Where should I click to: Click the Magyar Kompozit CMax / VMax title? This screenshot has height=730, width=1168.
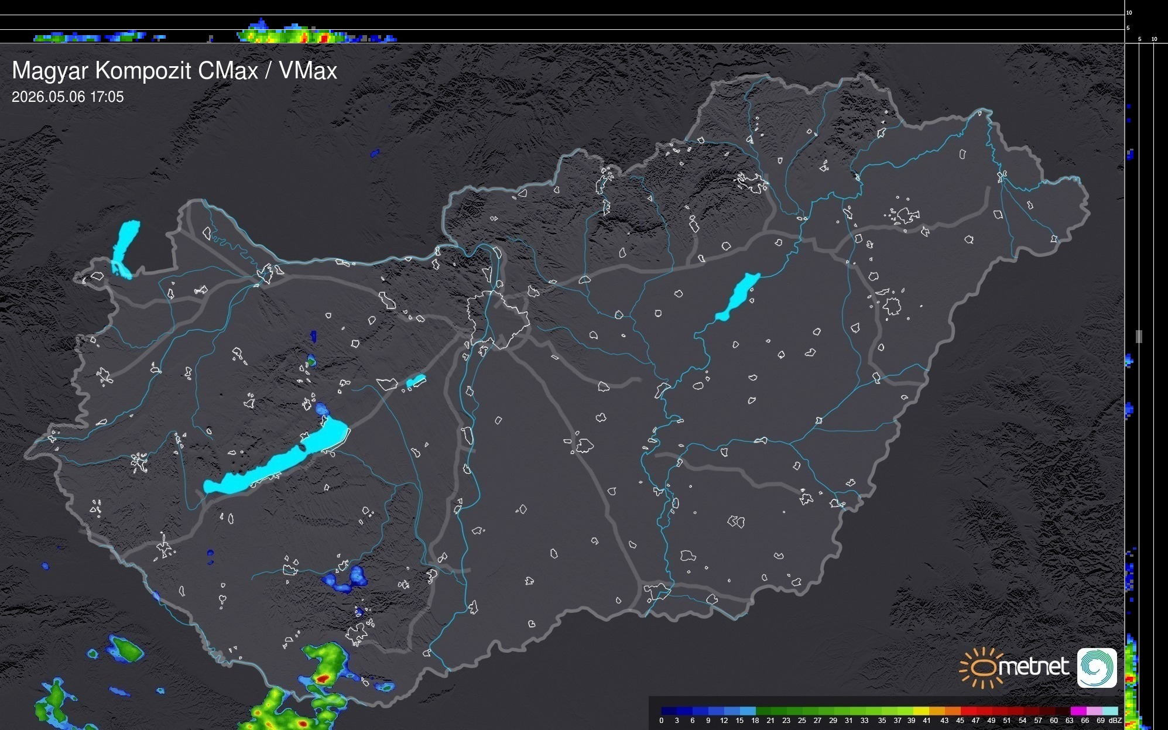pos(174,71)
